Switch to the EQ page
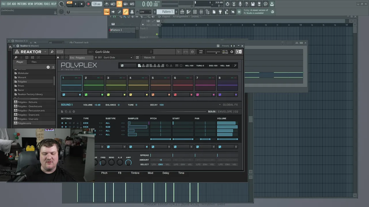 [236, 112]
